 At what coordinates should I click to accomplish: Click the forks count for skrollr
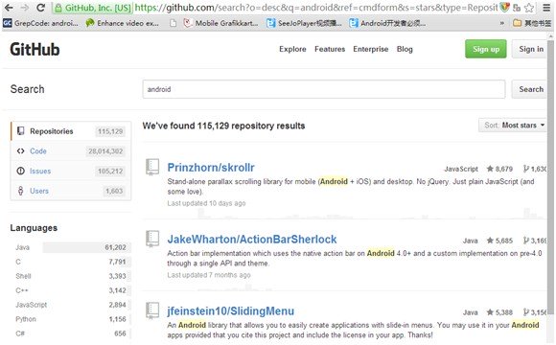tap(535, 169)
